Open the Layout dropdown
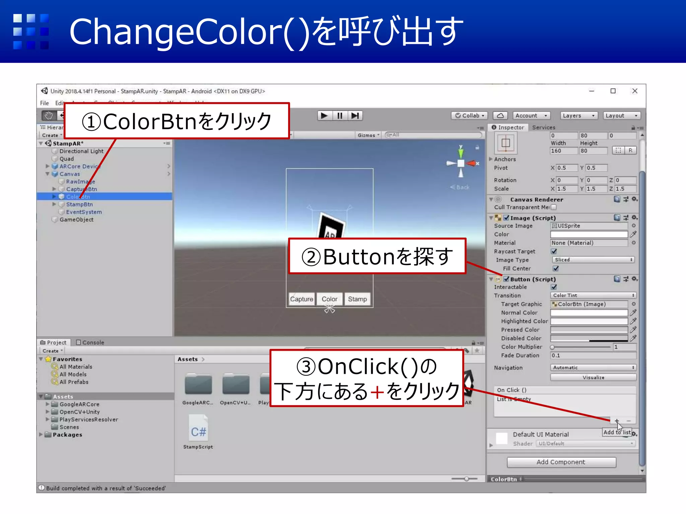 pyautogui.click(x=622, y=116)
